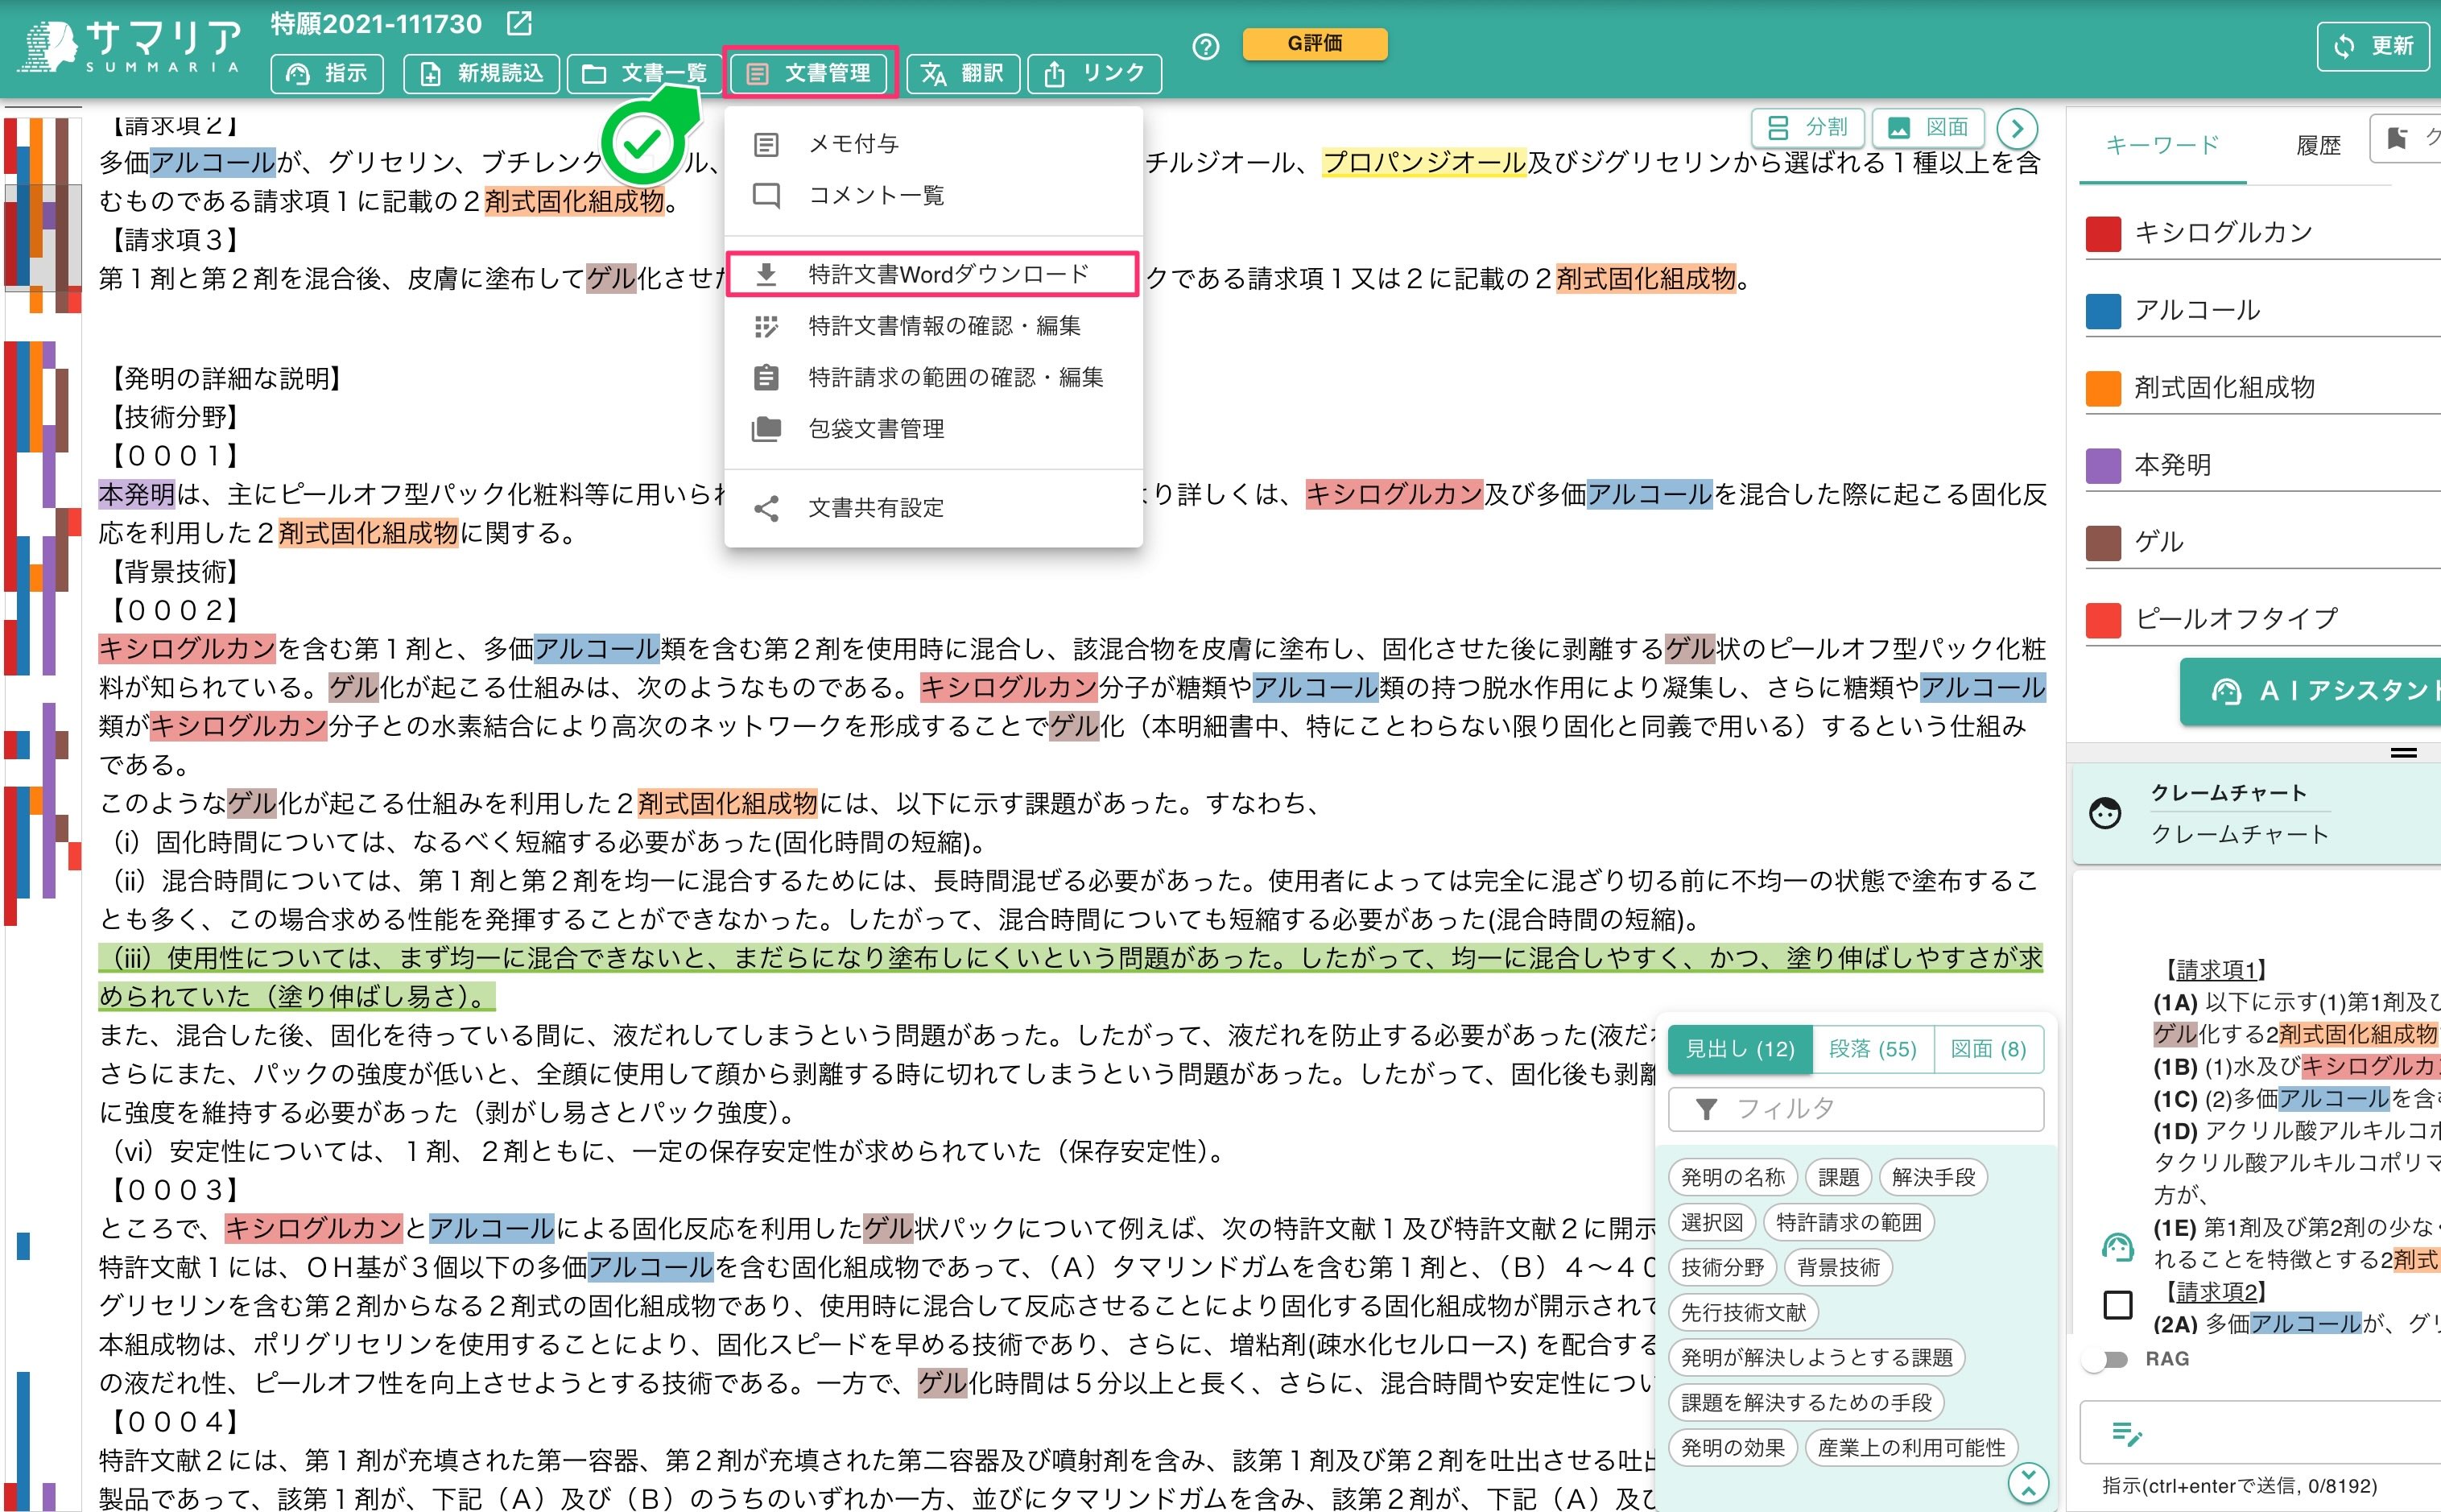The width and height of the screenshot is (2441, 1512).
Task: Click the 指示 toolbar button
Action: tap(327, 73)
